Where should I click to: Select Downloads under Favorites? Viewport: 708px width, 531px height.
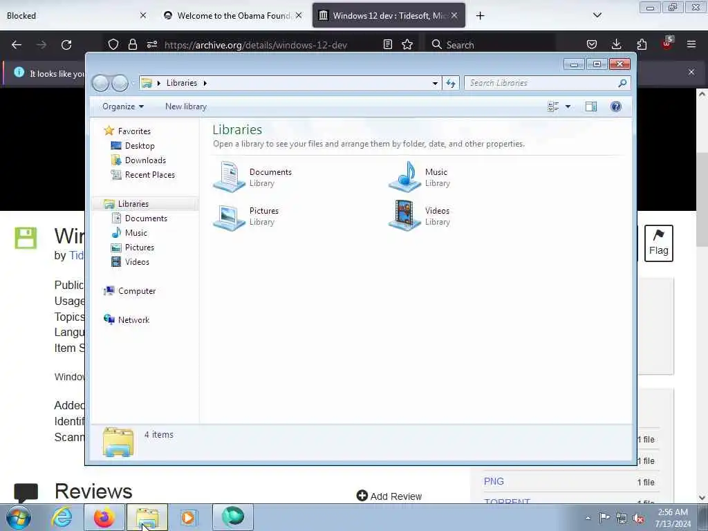[x=145, y=160]
